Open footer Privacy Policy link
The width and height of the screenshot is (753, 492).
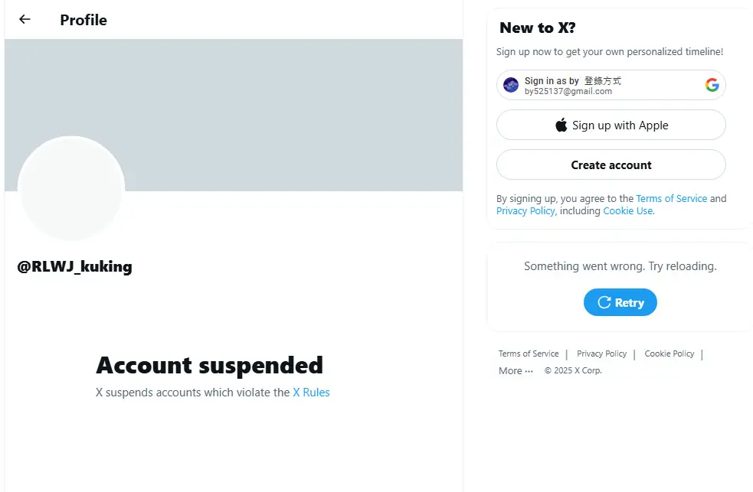[601, 354]
